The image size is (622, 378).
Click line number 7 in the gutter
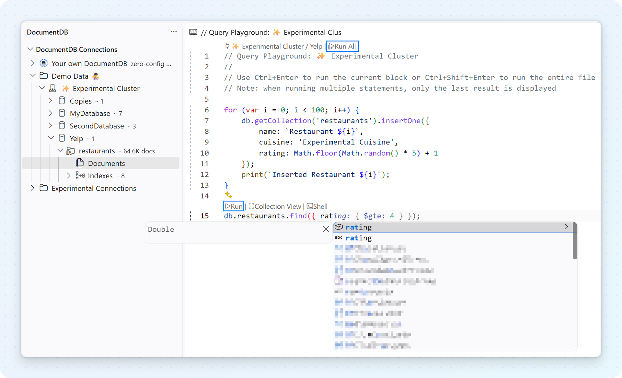pos(206,120)
